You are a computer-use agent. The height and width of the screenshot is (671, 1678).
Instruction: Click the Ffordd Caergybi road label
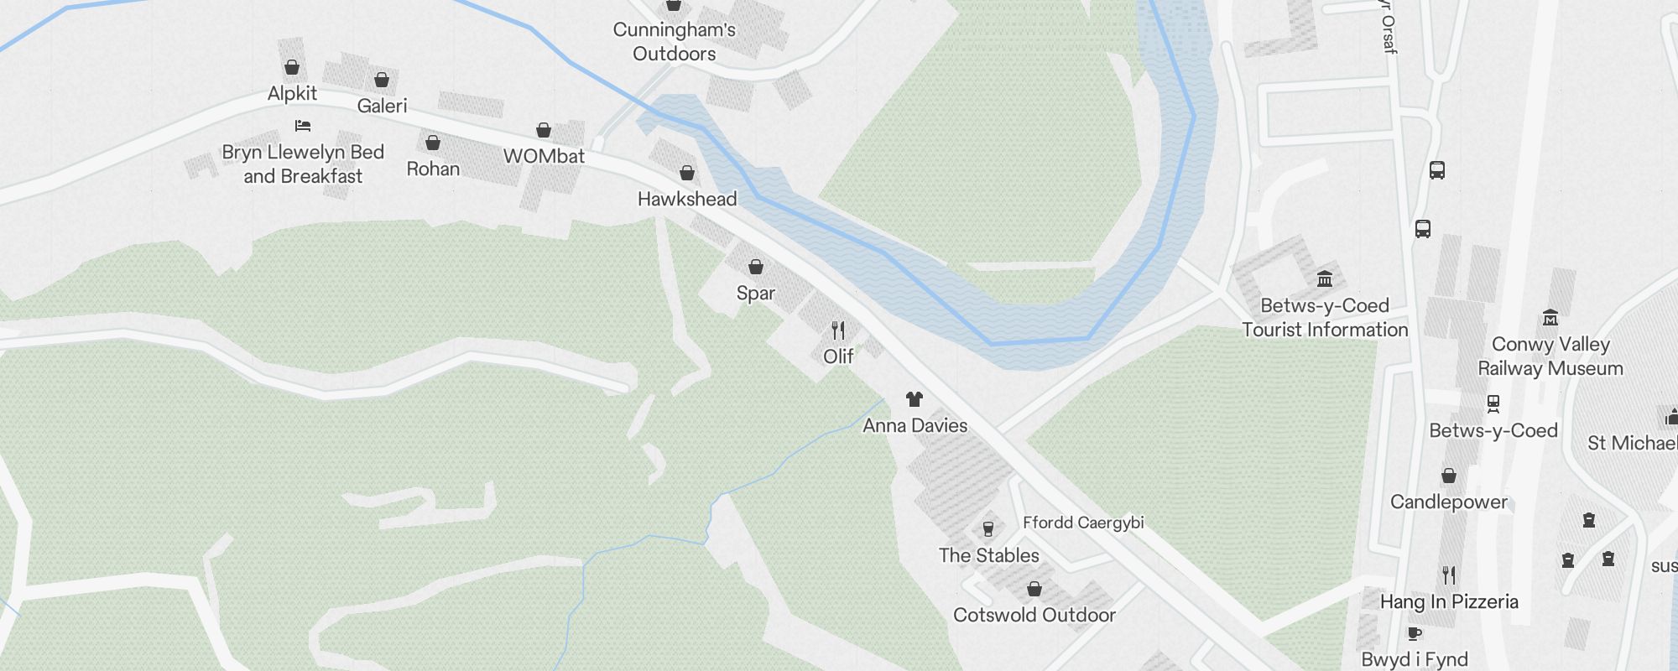(1083, 523)
